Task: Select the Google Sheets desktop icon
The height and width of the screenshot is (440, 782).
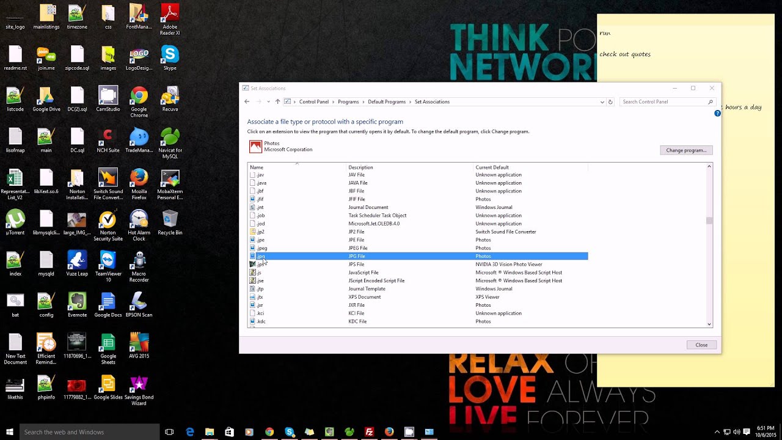Action: 108,348
